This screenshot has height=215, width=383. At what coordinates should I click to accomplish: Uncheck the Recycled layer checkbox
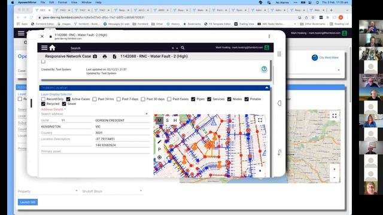click(43, 104)
